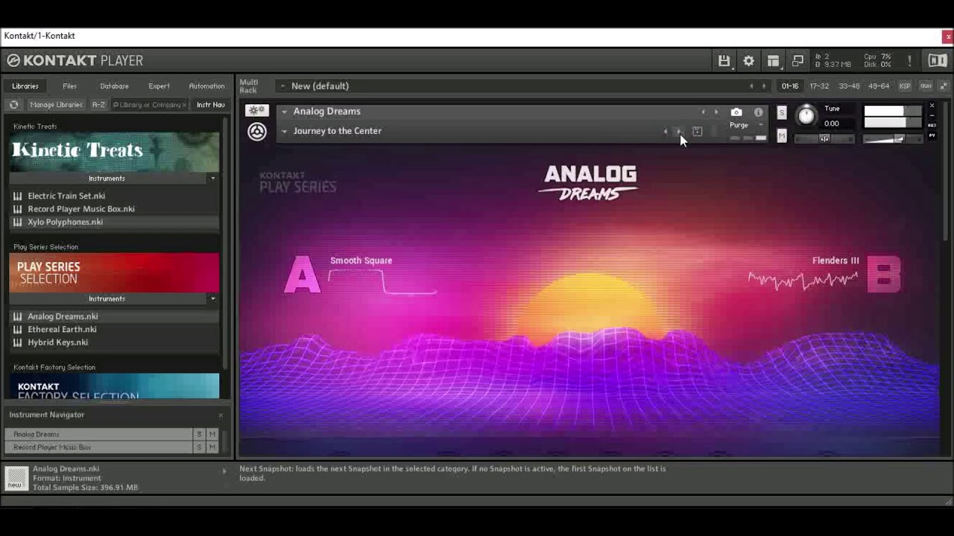Load next multi arrow in Multi Rack
Image resolution: width=954 pixels, height=536 pixels.
tap(764, 86)
